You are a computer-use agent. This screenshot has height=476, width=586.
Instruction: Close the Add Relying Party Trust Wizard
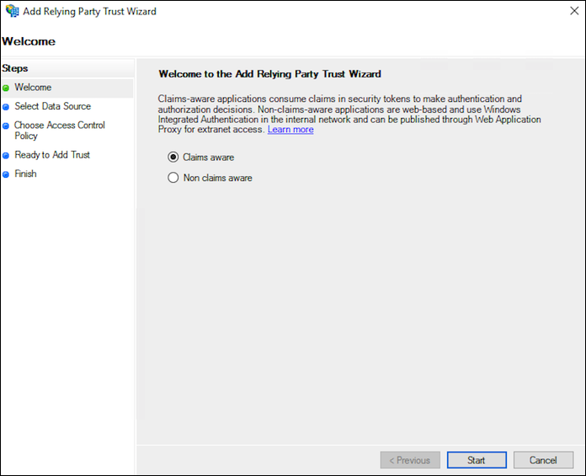(x=574, y=11)
